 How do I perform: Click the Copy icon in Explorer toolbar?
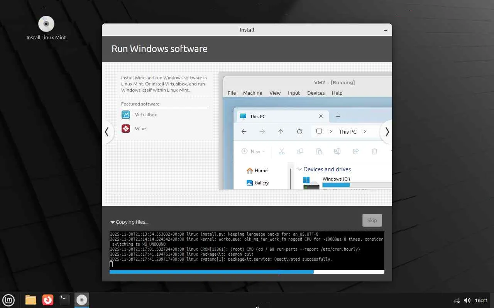tap(300, 152)
